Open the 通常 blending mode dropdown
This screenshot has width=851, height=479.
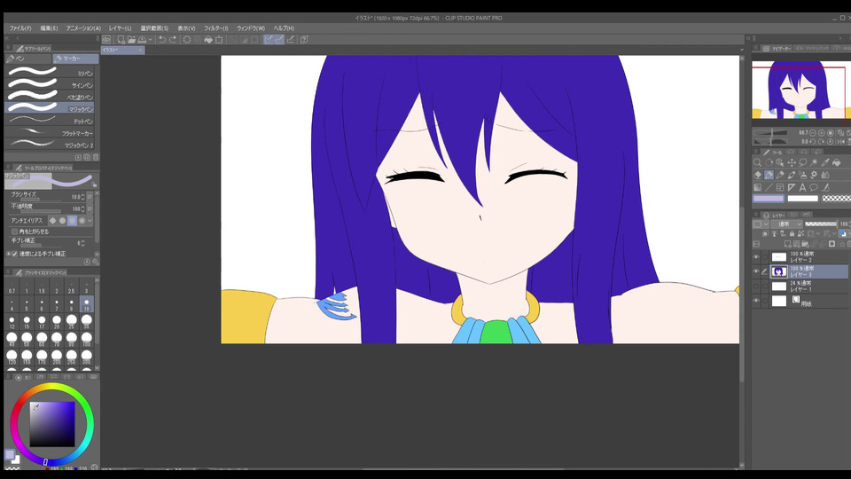(x=786, y=224)
